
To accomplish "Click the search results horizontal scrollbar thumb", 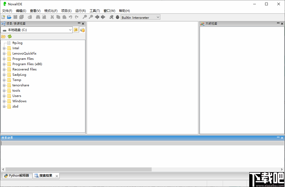I will (x=78, y=169).
